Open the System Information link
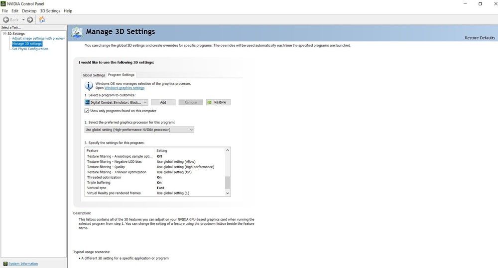Screen dimensions: 498x268 [23, 264]
